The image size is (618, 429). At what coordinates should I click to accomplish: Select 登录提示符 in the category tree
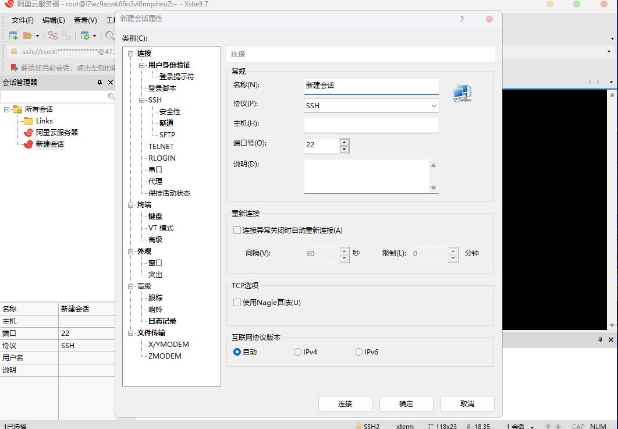pos(176,76)
